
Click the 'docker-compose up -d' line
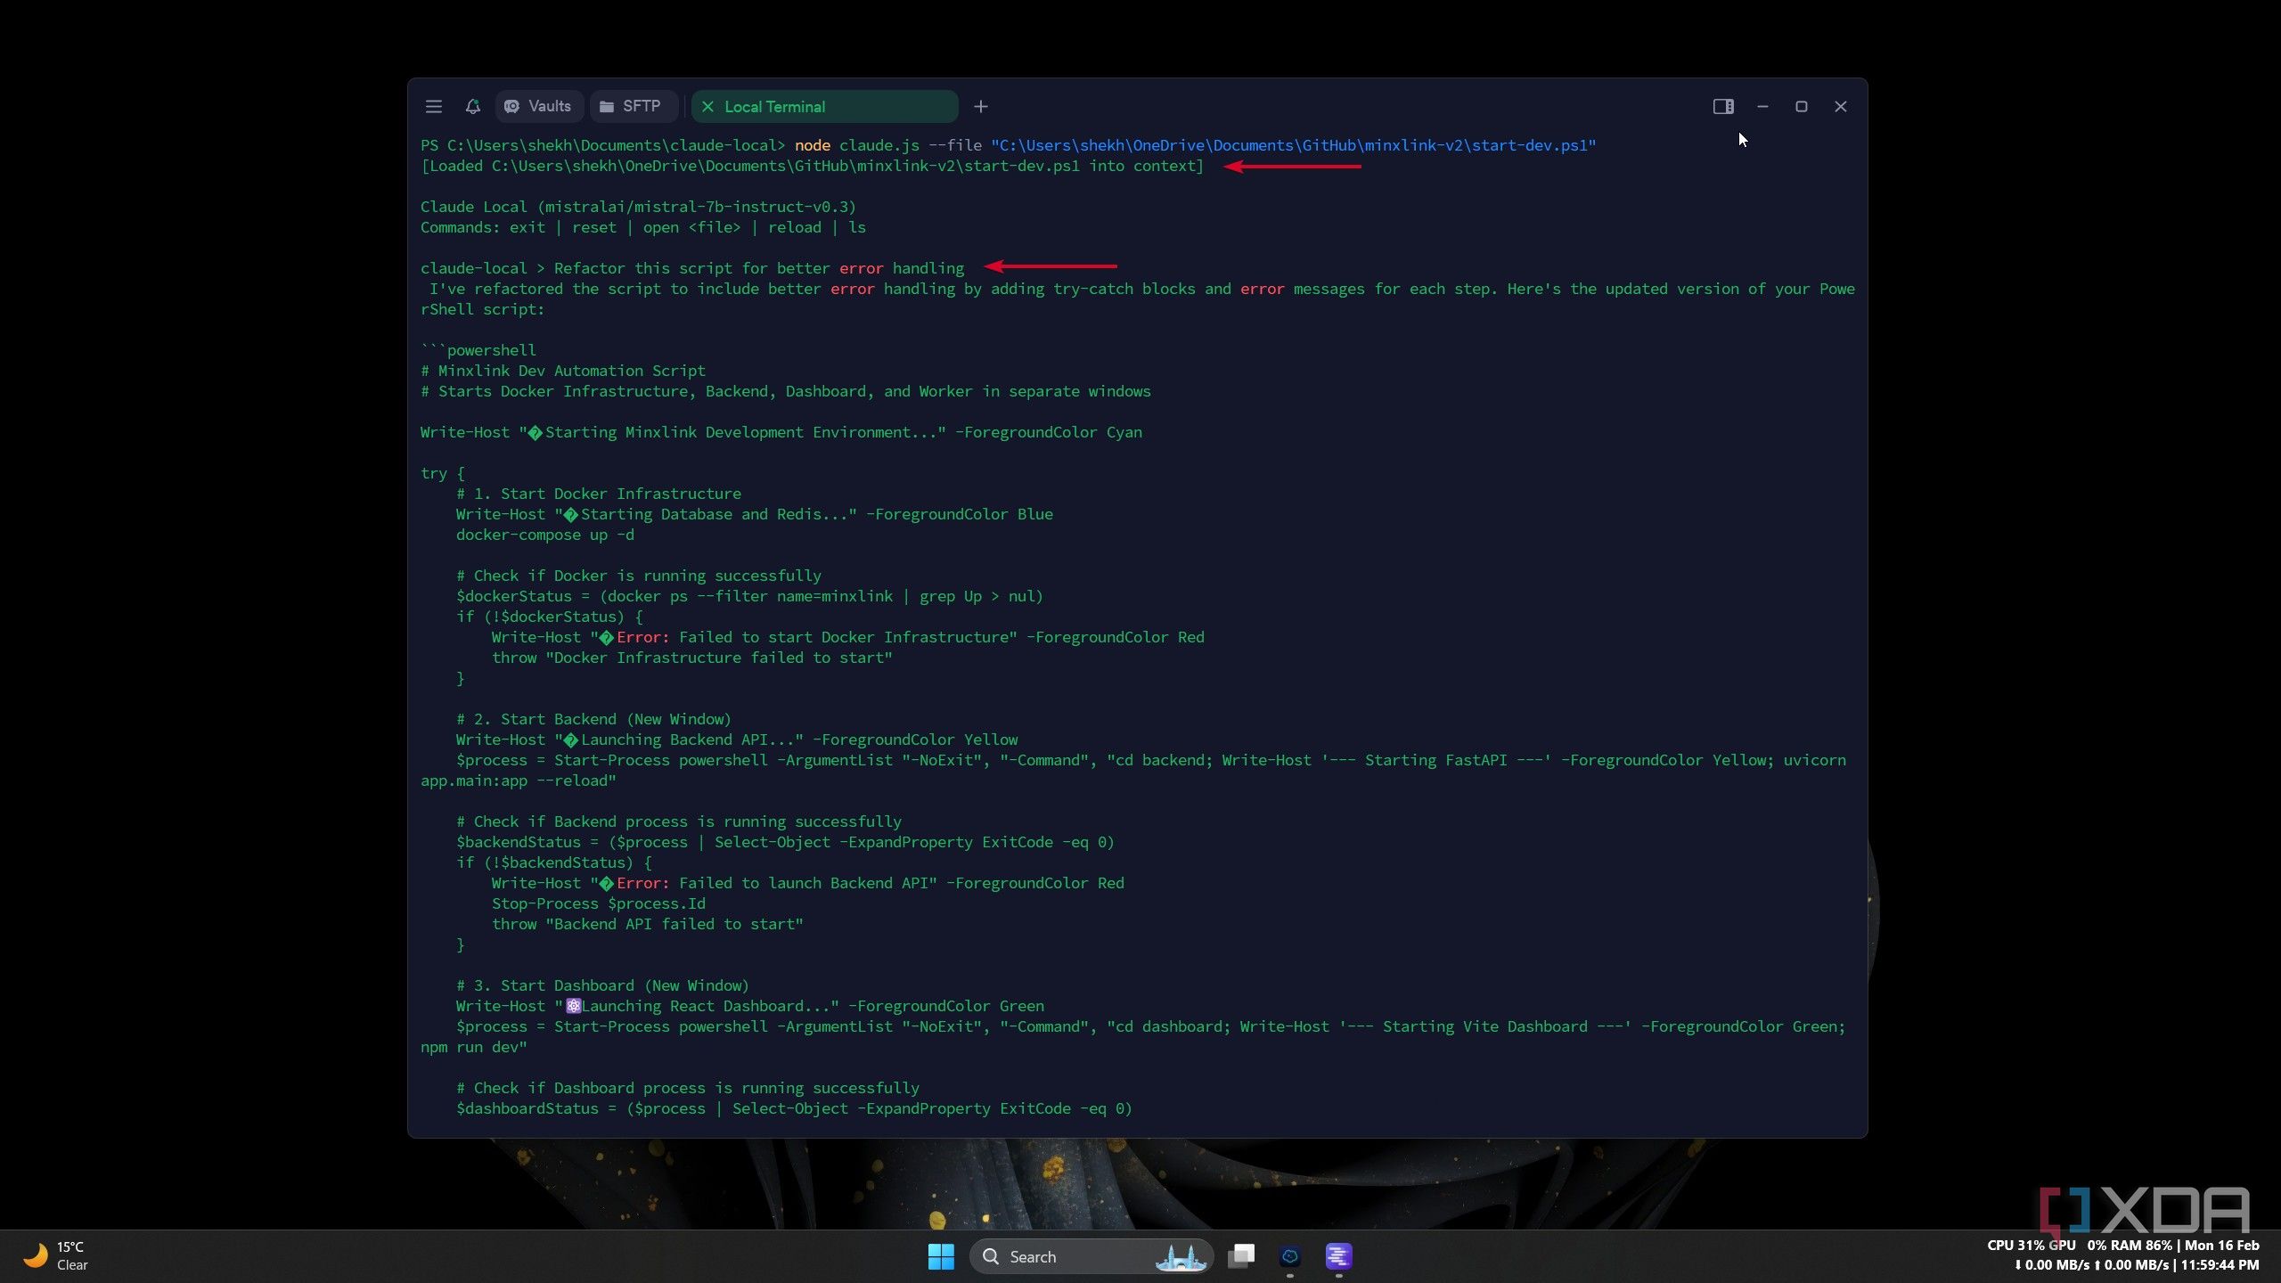(545, 535)
